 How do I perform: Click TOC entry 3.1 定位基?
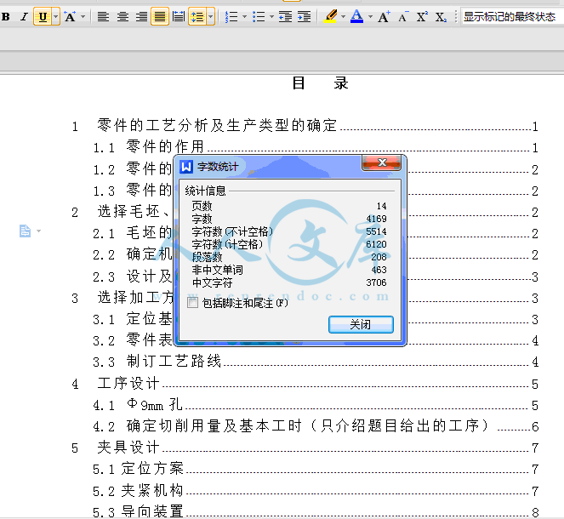[x=133, y=319]
